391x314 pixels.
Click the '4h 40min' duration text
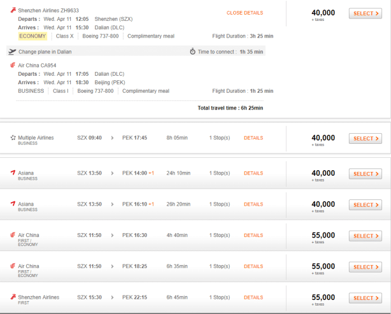tap(177, 235)
